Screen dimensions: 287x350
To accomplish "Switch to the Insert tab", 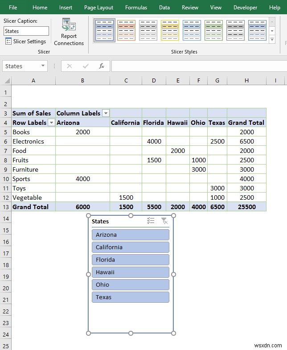I will [x=66, y=8].
